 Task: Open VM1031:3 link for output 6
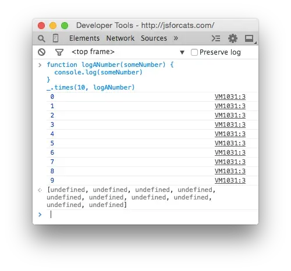tap(230, 152)
